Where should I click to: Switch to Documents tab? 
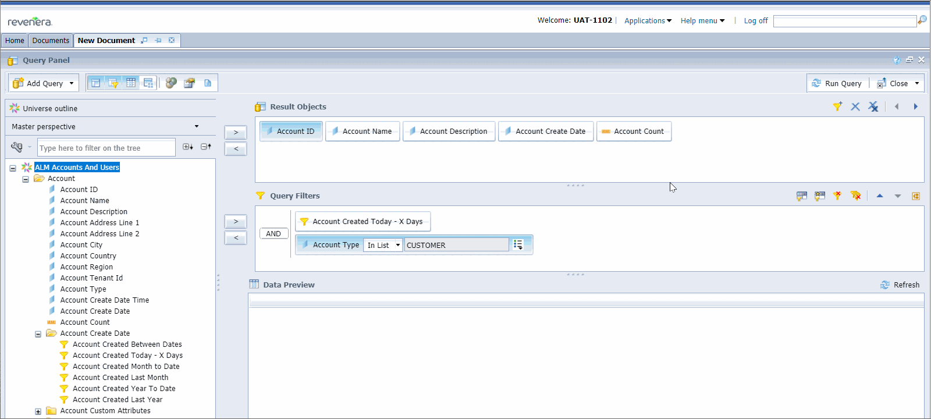[51, 40]
